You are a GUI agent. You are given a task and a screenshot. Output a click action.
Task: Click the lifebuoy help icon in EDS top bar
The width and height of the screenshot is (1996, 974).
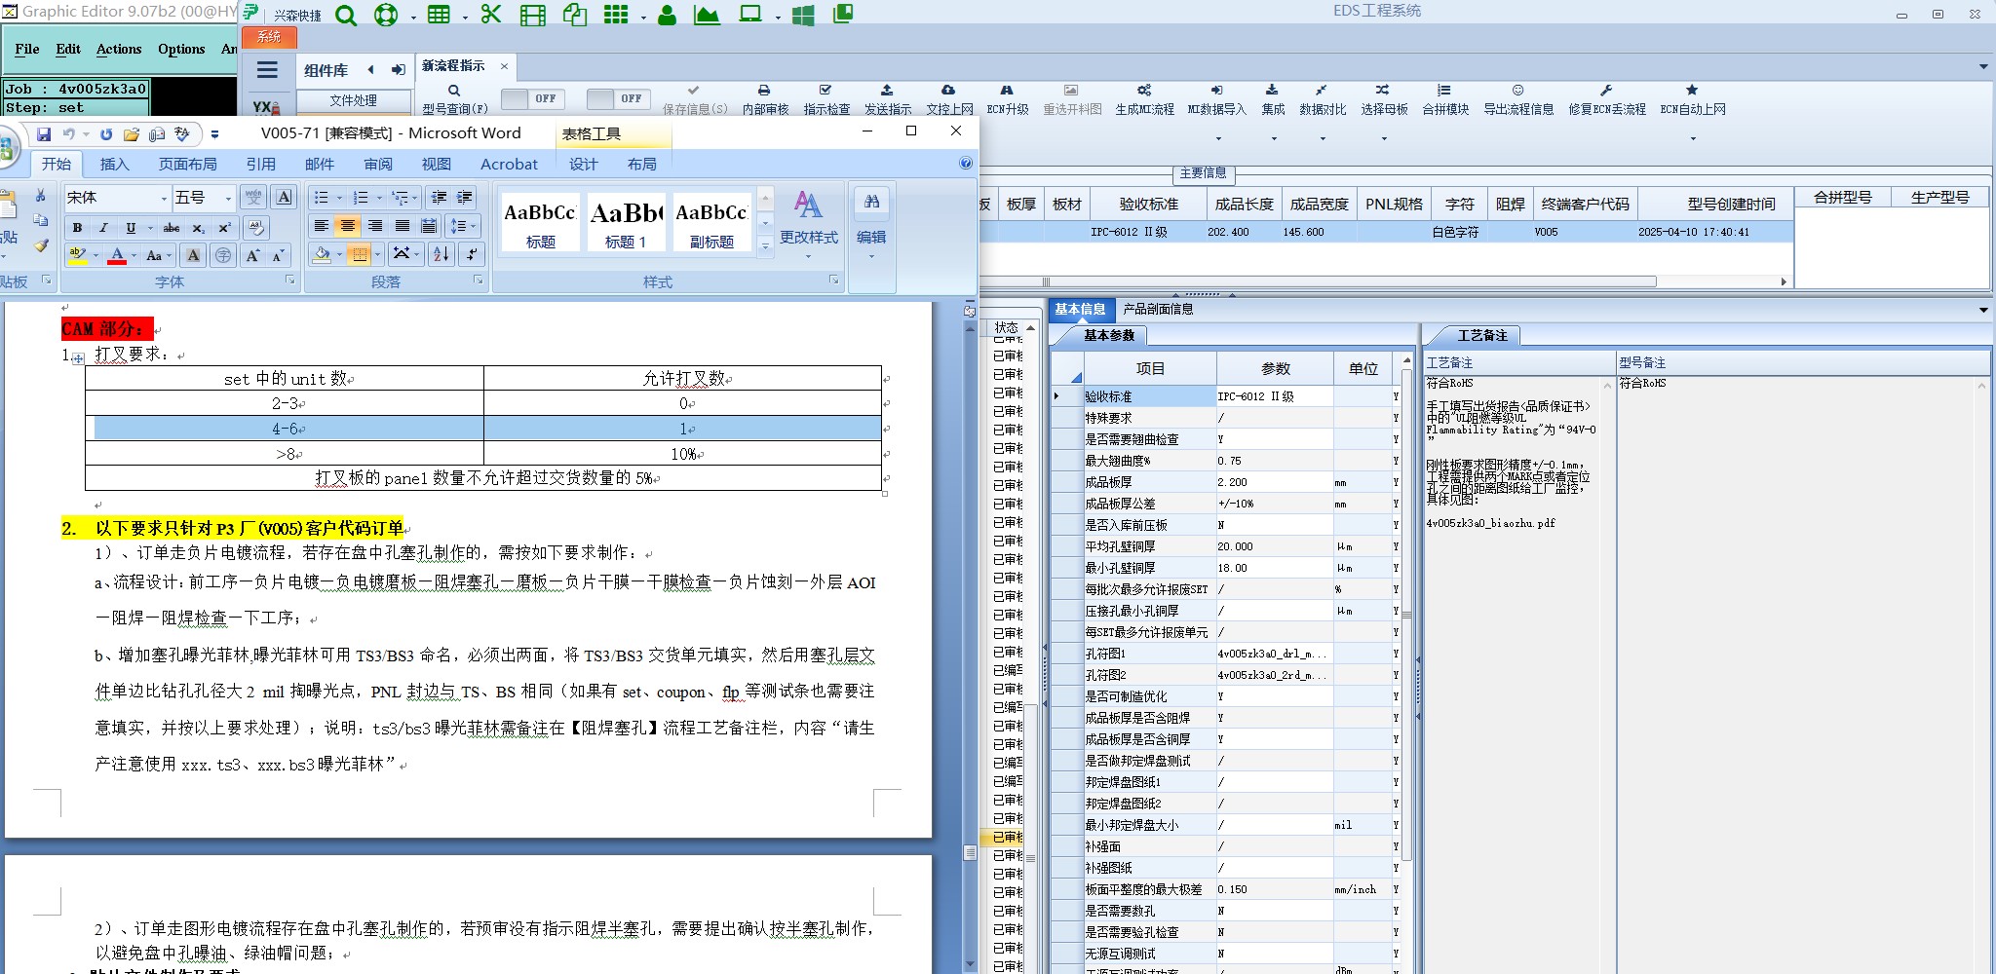(x=386, y=15)
